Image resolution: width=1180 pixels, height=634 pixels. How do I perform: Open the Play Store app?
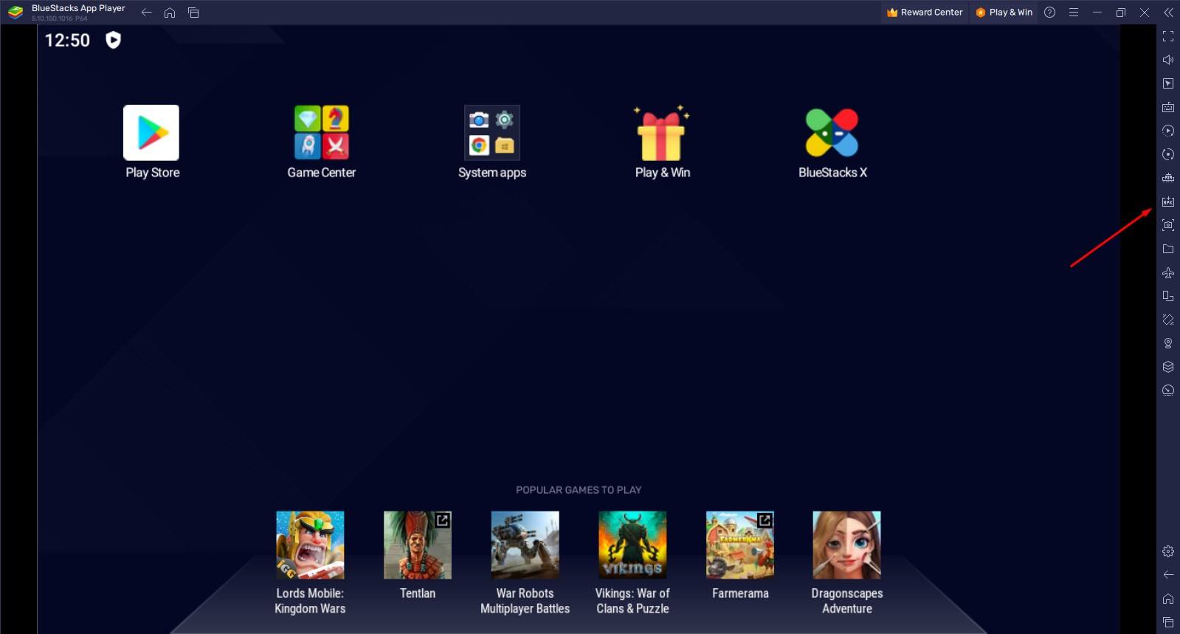tap(151, 133)
